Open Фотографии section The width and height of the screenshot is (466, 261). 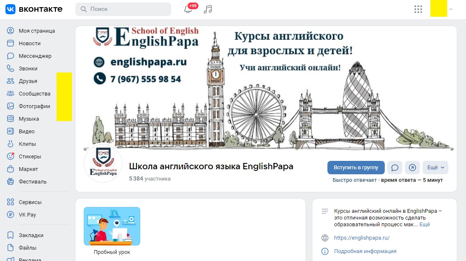(34, 106)
